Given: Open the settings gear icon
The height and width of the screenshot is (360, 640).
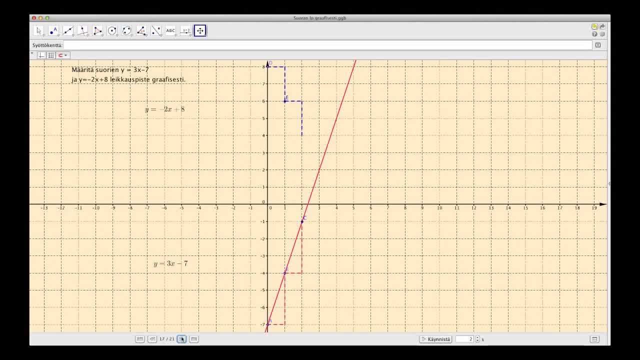Looking at the screenshot, I should coord(602,34).
